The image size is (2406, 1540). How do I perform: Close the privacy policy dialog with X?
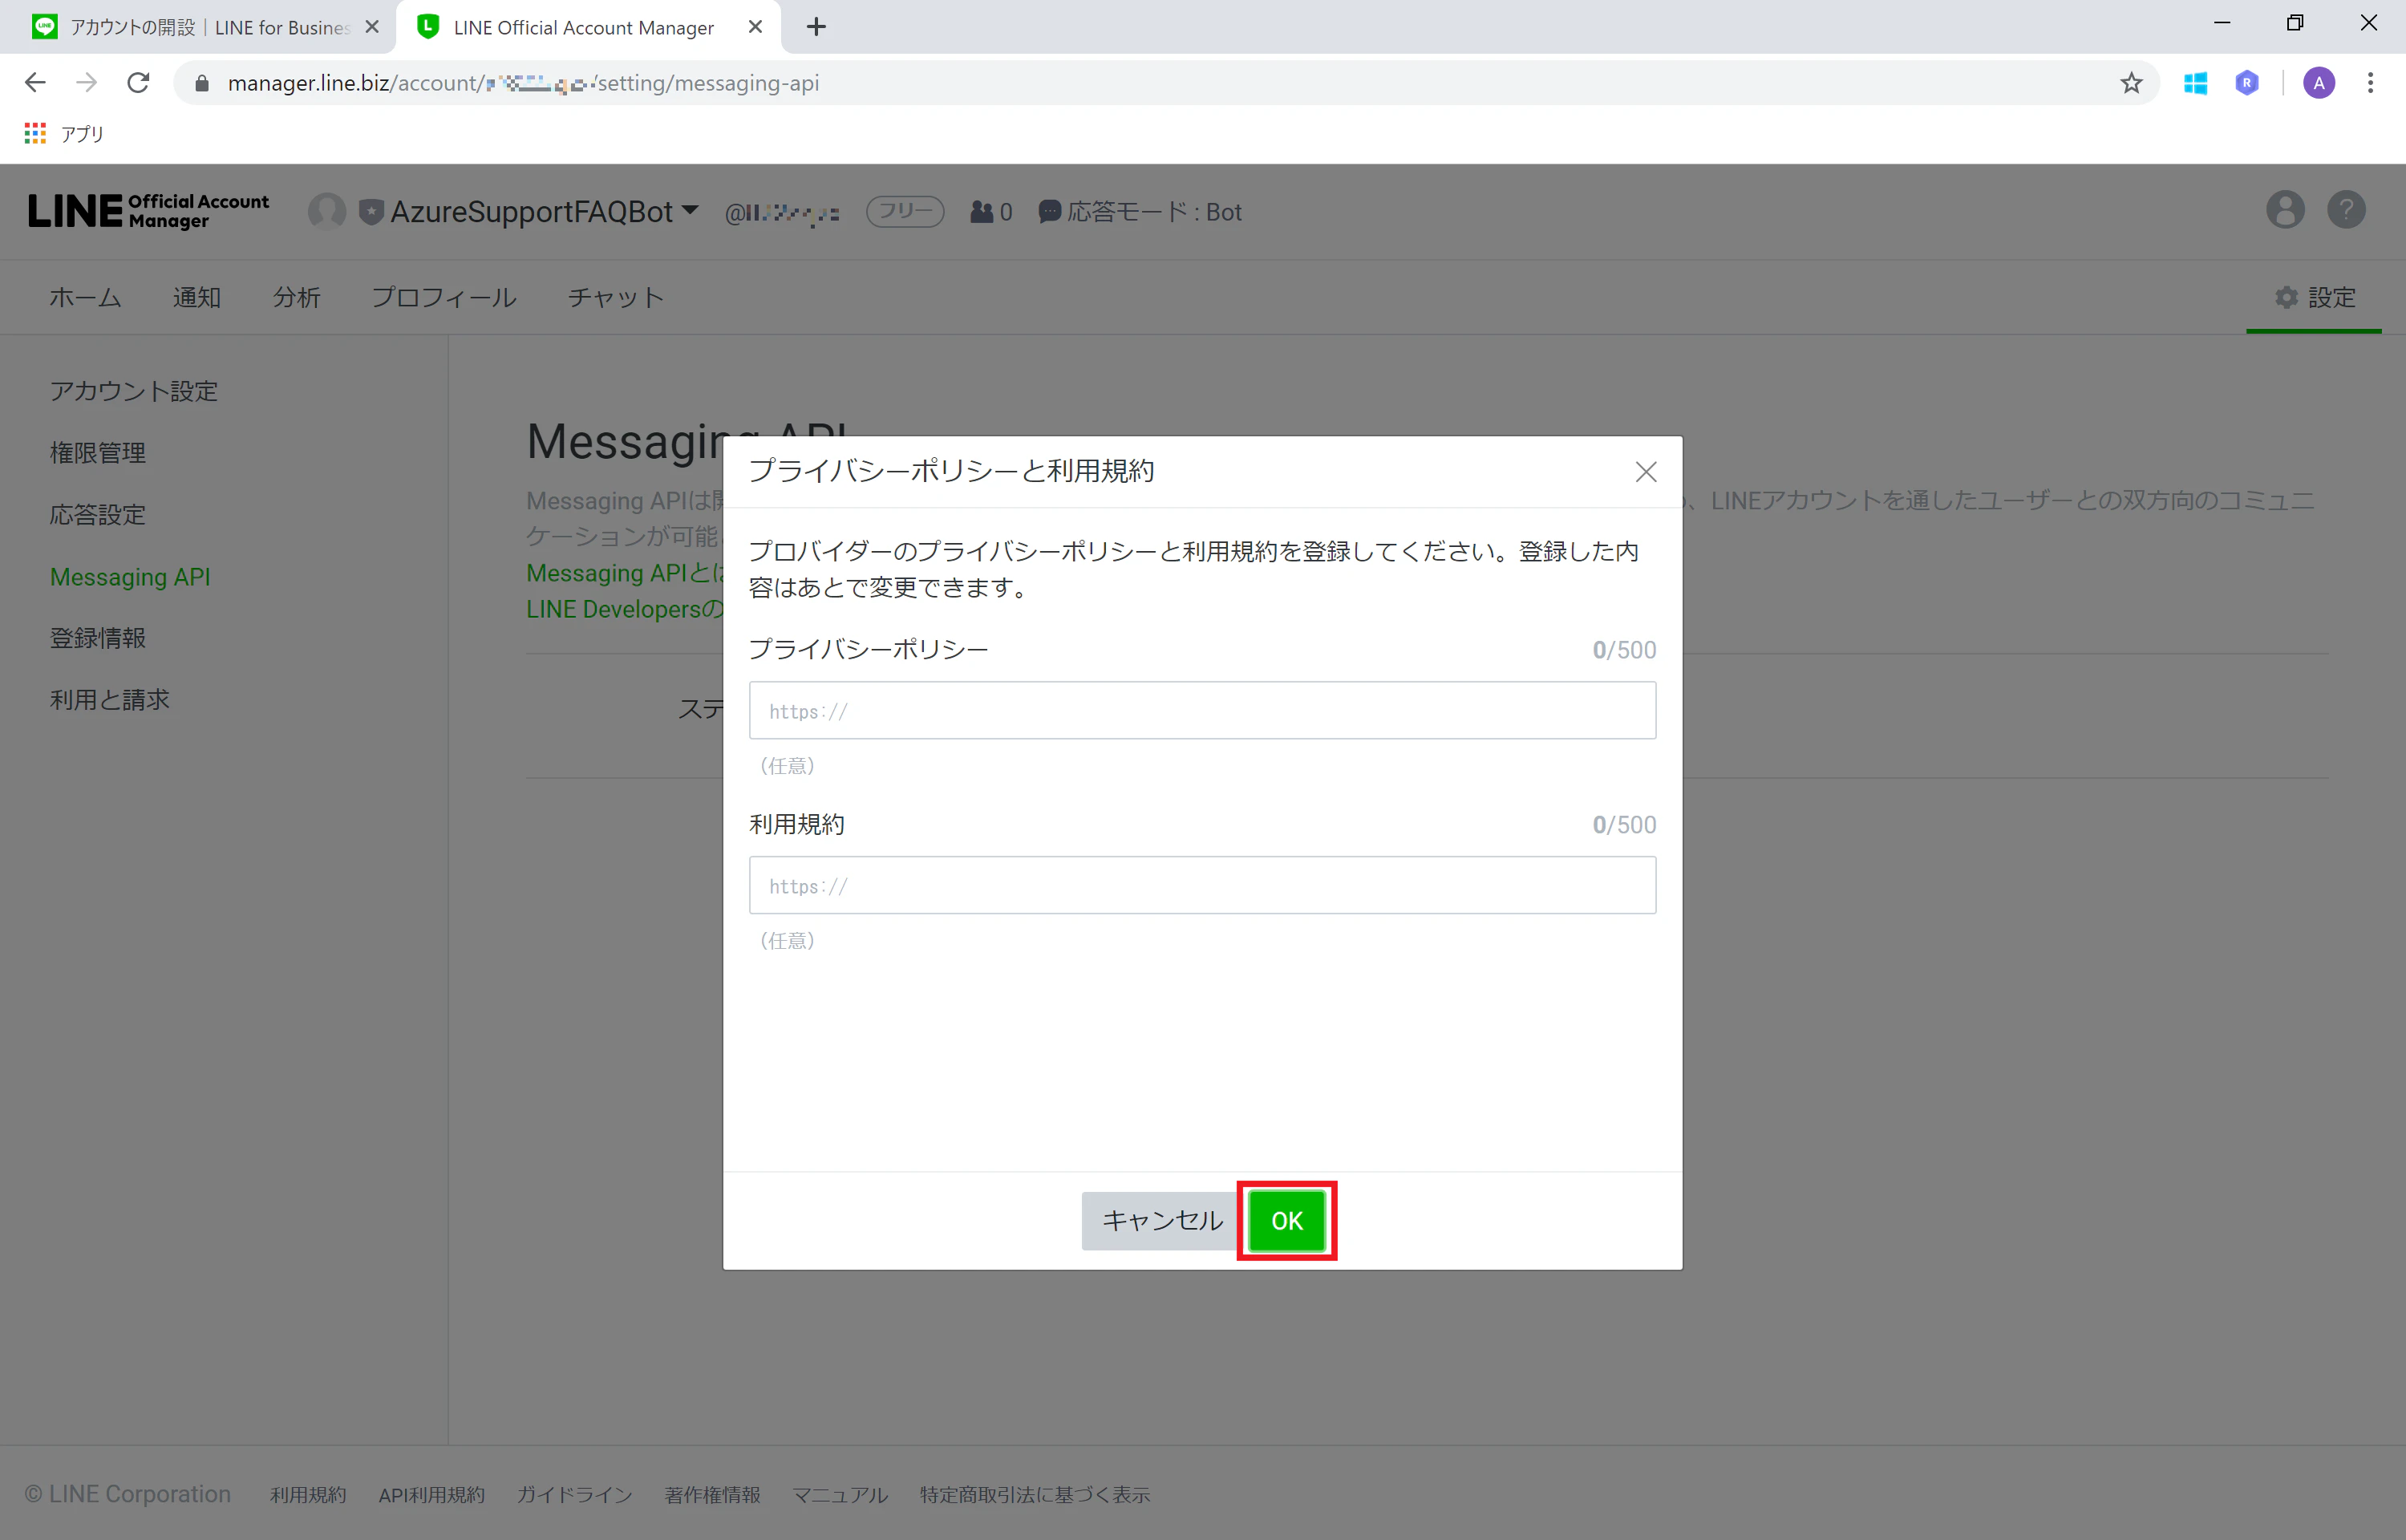pos(1646,472)
